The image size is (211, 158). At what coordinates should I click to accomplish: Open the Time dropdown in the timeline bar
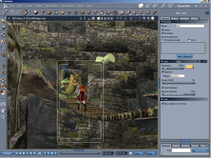[x=139, y=153]
